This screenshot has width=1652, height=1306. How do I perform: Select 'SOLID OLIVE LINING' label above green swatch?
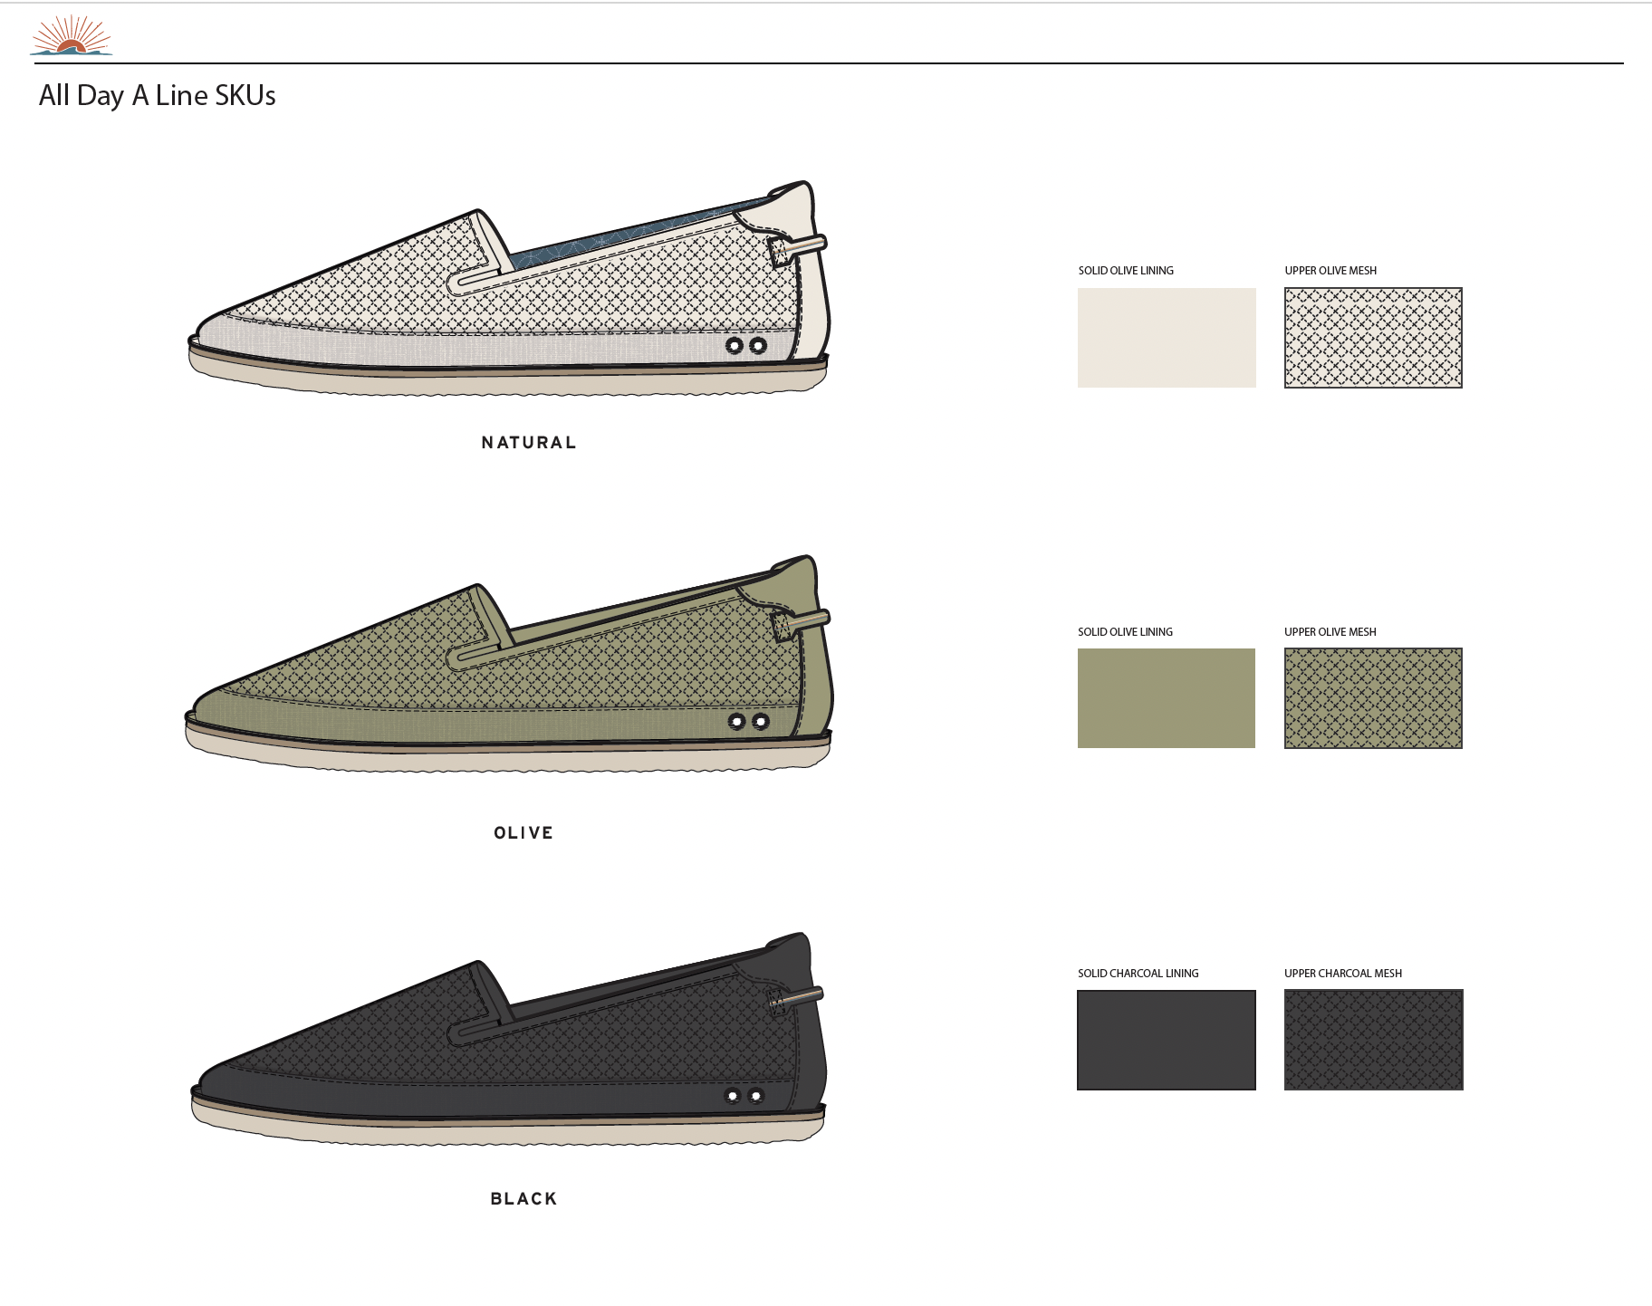coord(1125,632)
